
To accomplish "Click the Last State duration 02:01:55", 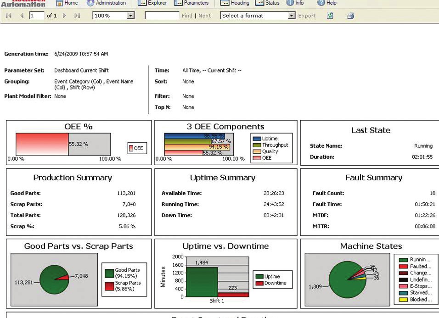I will (x=422, y=157).
